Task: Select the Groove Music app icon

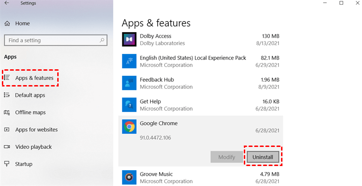Action: pos(129,177)
